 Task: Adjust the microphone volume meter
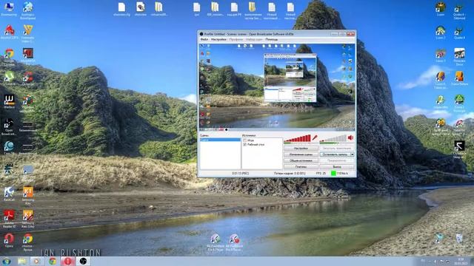(298, 138)
